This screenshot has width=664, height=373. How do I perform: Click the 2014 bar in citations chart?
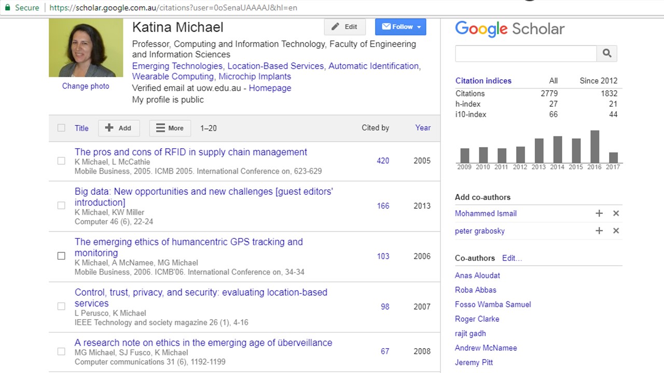(x=557, y=149)
